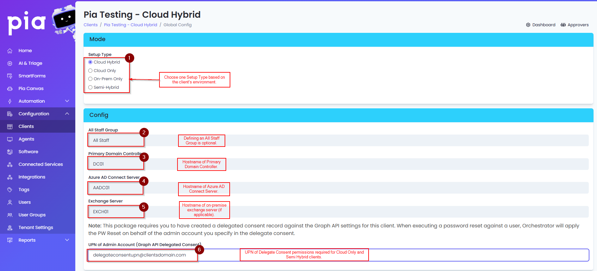Screen dimensions: 597x271
Task: Click the Connected Services icon in the sidebar
Action: pyautogui.click(x=10, y=164)
